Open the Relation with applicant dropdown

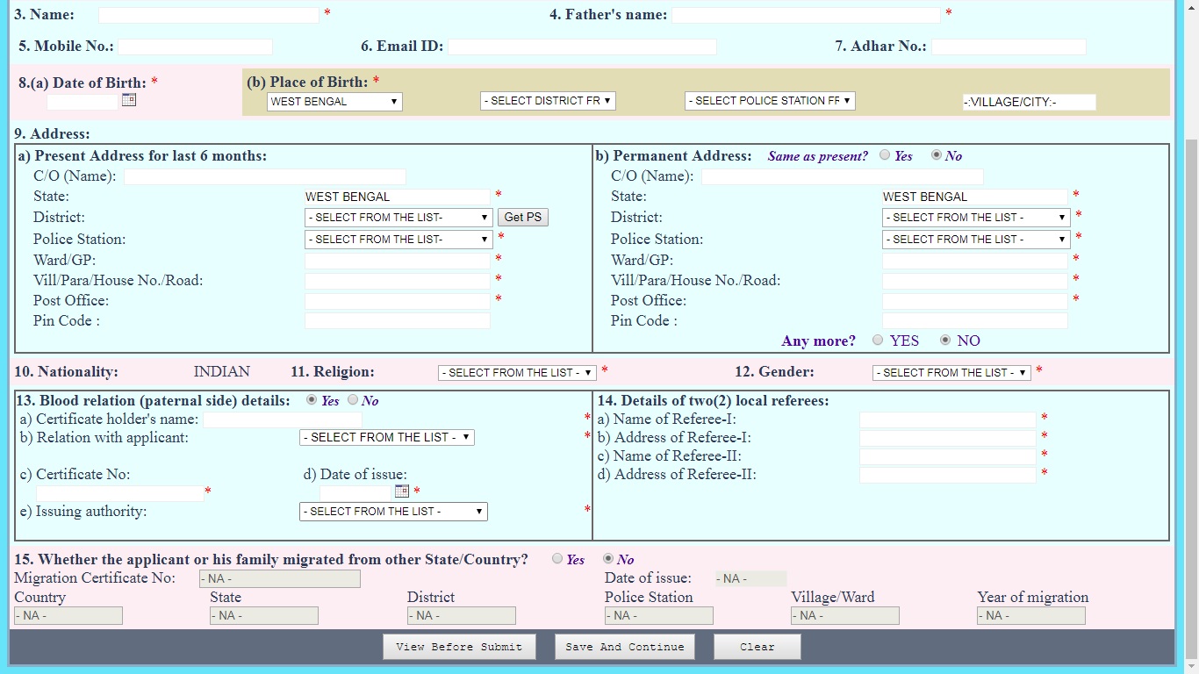(386, 437)
